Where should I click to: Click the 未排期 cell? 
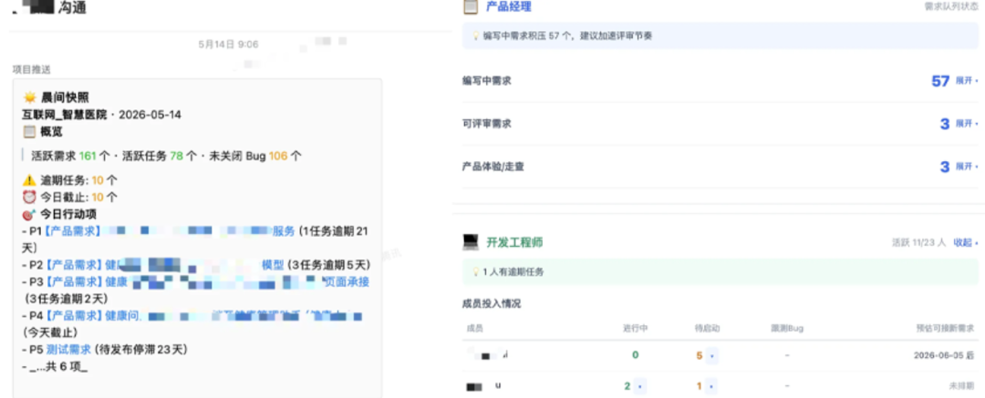coord(962,386)
